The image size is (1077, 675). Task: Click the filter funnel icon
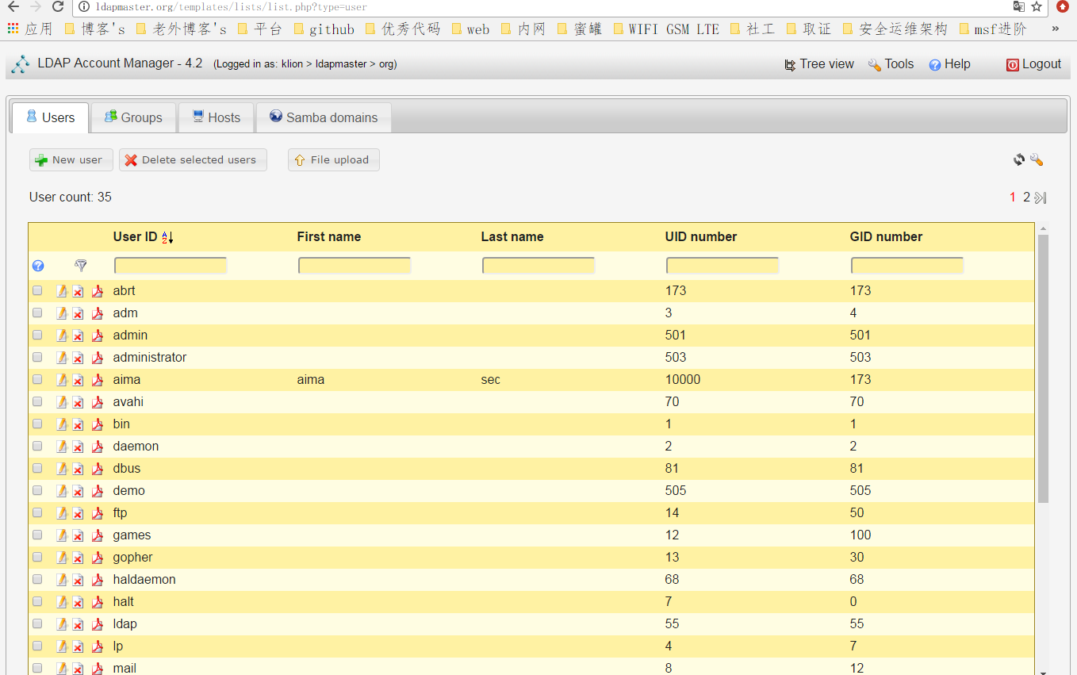(80, 266)
